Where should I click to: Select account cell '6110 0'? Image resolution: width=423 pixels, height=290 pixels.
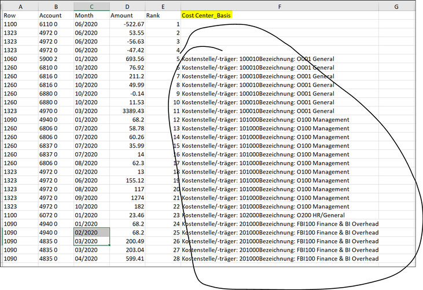tap(56, 24)
